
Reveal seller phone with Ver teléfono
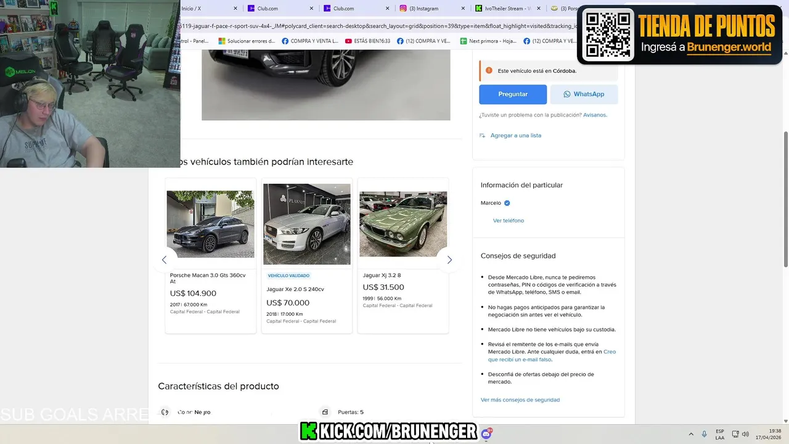[x=509, y=221]
